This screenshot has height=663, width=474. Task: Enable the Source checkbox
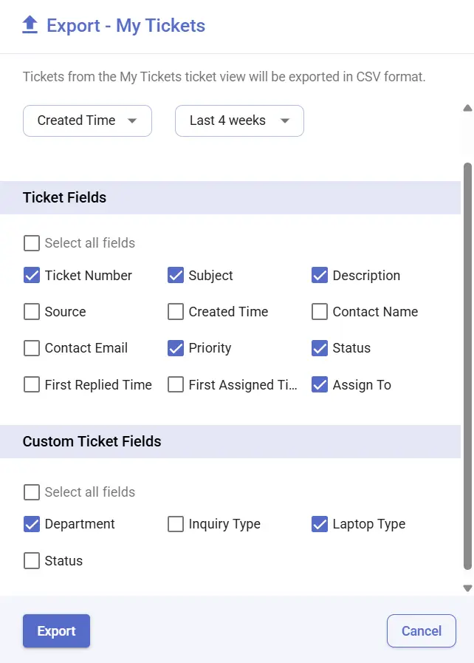pyautogui.click(x=32, y=311)
